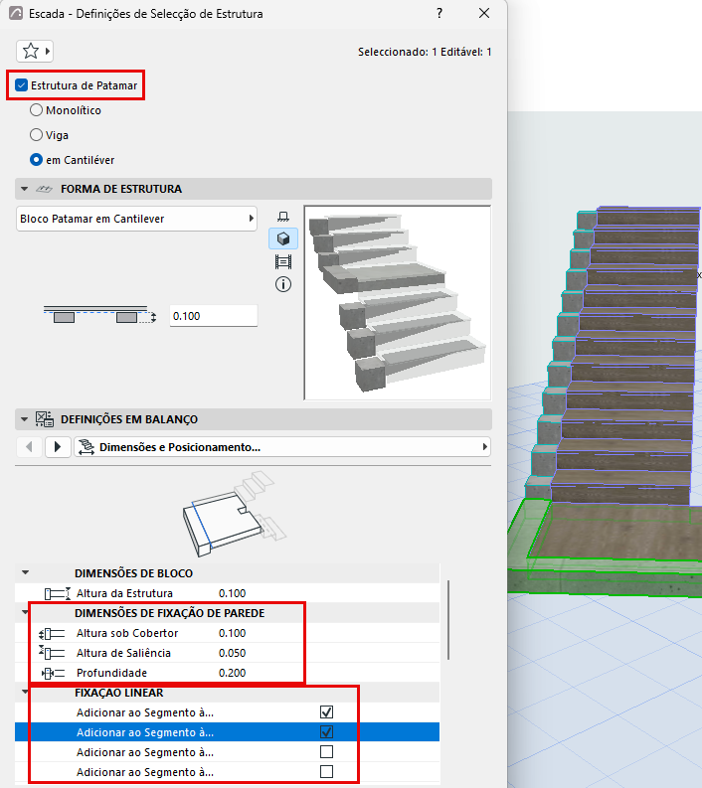Click the 0.100 thickness input field
Image resolution: width=702 pixels, height=788 pixels.
(213, 316)
